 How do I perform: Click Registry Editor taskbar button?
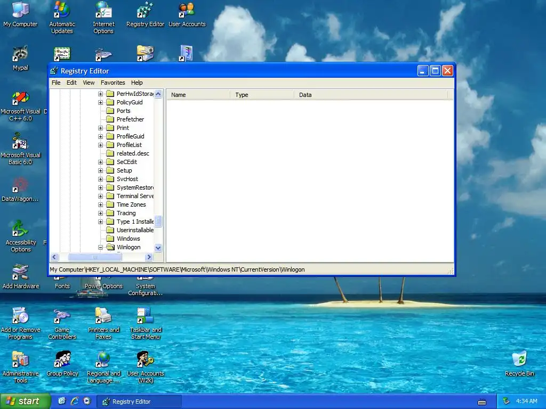coord(139,402)
